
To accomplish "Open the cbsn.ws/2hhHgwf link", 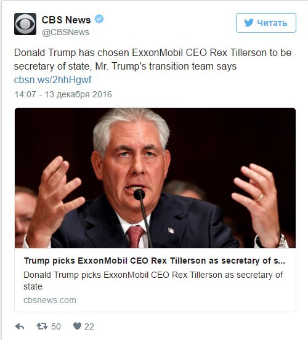I will [53, 79].
